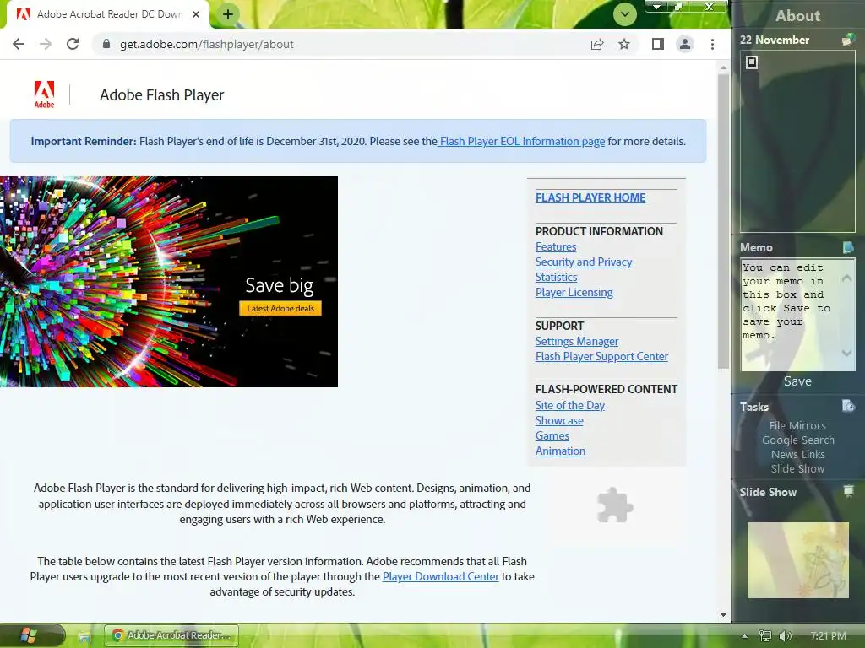
Task: Click the 7:21 PM clock
Action: coord(828,636)
